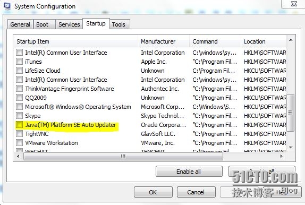Select the LifeSize Cloud item name

click(43, 71)
